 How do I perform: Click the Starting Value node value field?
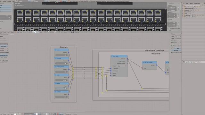[x=61, y=72]
